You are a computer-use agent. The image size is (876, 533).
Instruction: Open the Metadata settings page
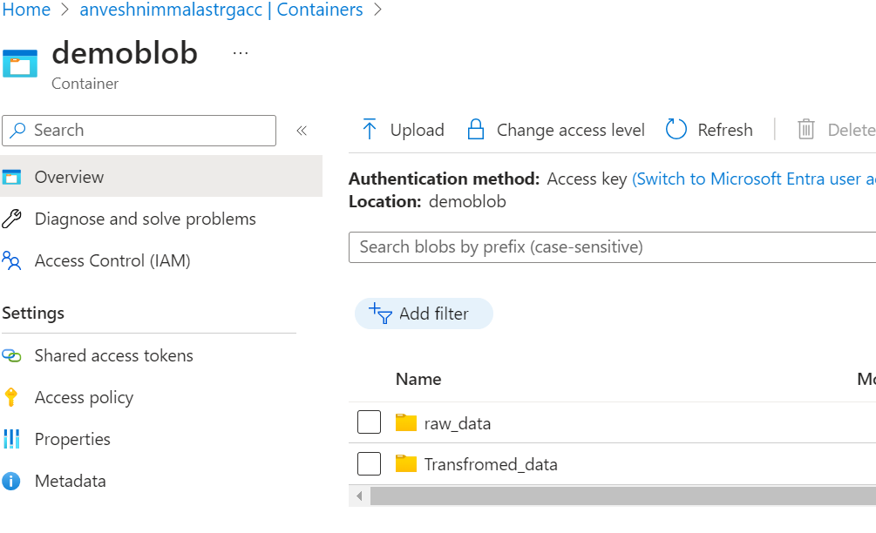71,481
